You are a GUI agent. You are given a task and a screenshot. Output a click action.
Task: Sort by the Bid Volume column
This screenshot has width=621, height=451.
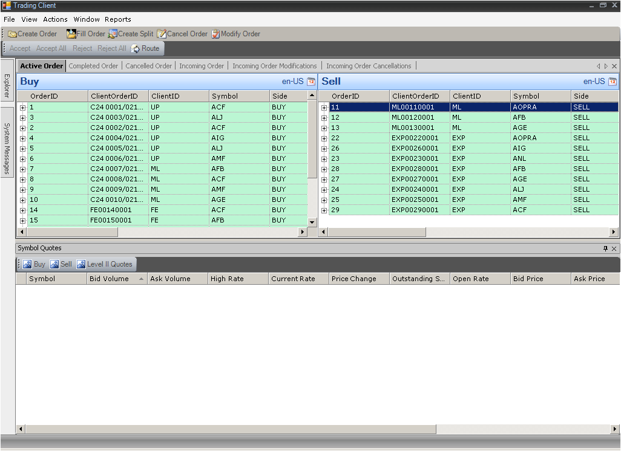click(110, 279)
